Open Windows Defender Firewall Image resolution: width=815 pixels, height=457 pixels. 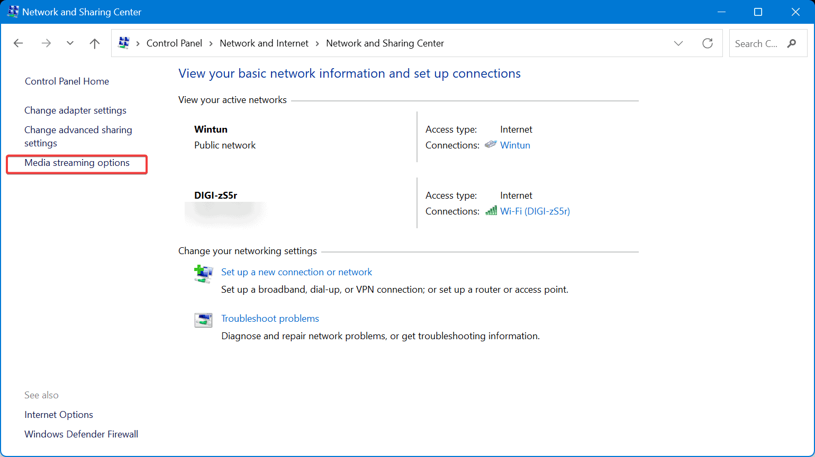pos(81,434)
